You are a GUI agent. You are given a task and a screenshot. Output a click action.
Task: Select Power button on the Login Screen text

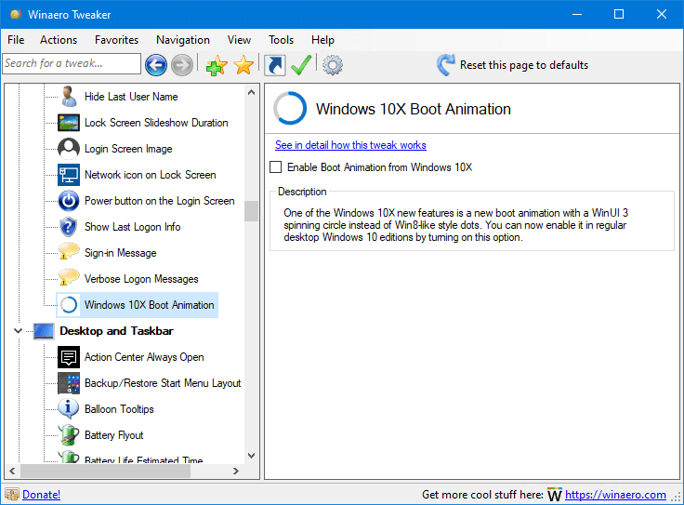[x=159, y=201]
